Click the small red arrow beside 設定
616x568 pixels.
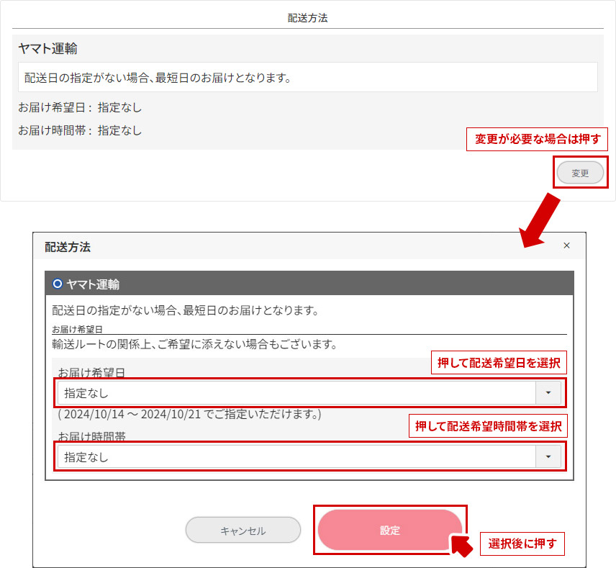461,544
